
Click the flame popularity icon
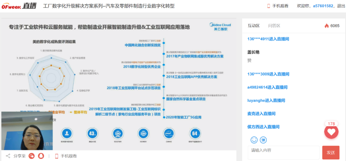(326, 26)
